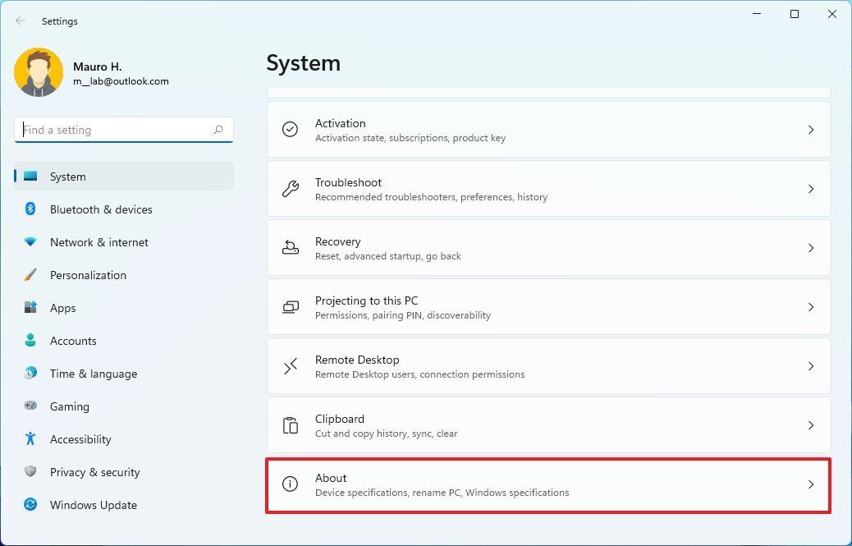The height and width of the screenshot is (546, 852).
Task: Click the Apps icon in sidebar
Action: click(x=30, y=307)
